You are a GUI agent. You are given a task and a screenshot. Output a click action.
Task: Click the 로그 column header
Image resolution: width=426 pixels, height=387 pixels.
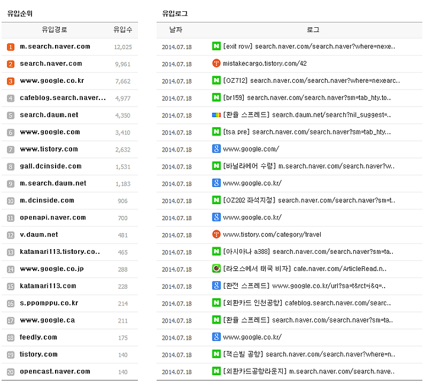(x=313, y=30)
